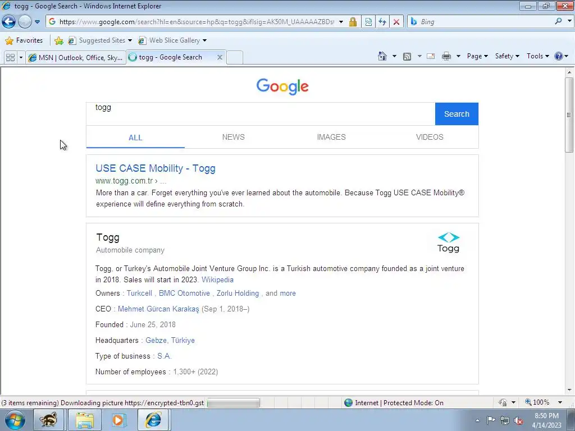Expand the Print options dropdown arrow
This screenshot has height=431, width=575.
pos(458,56)
